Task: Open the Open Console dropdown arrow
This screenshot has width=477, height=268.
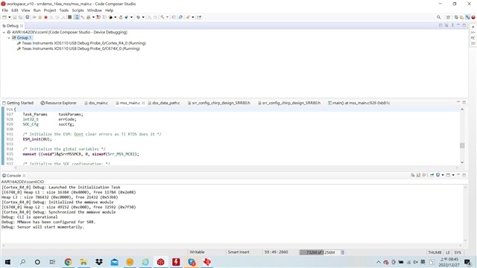Action: point(453,176)
